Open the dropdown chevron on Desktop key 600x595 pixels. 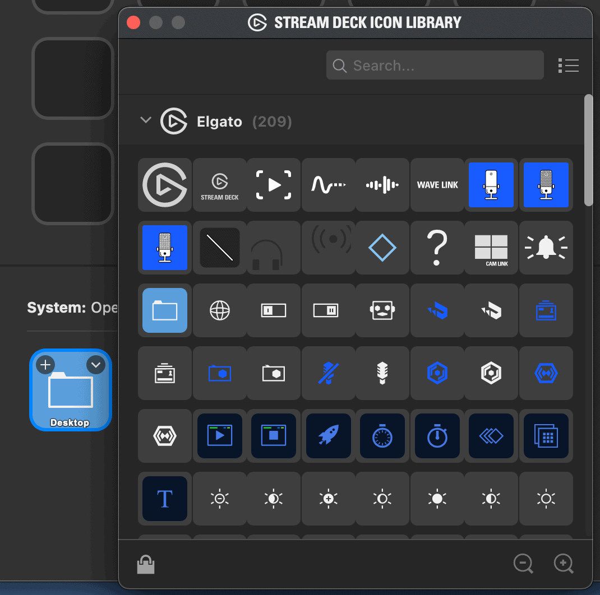point(96,364)
